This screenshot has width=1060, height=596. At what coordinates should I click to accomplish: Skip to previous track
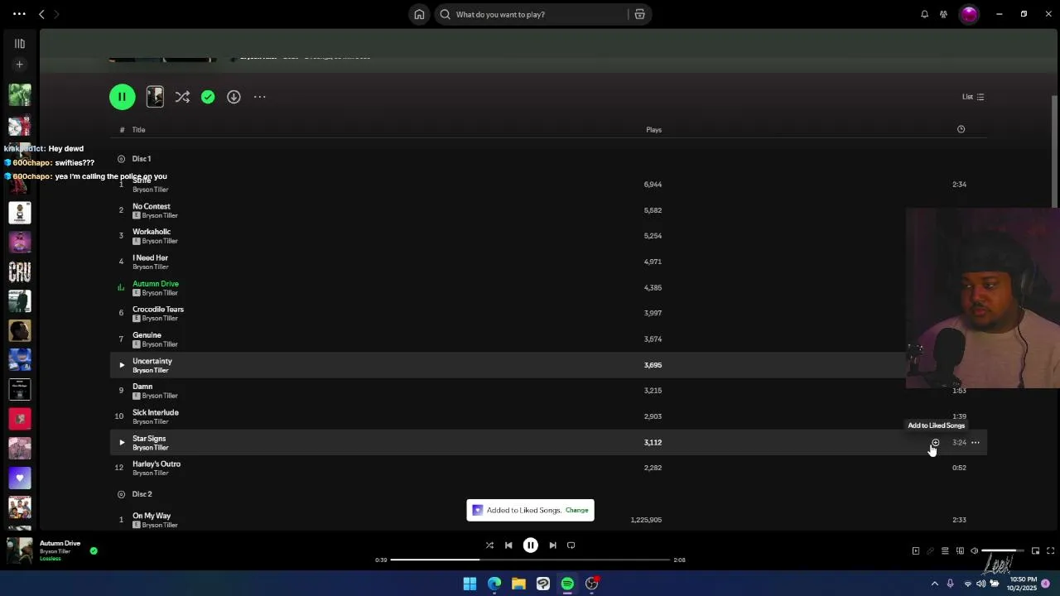pyautogui.click(x=508, y=546)
